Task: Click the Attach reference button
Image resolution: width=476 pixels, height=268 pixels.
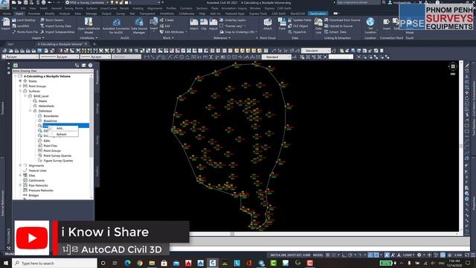Action: (194, 25)
